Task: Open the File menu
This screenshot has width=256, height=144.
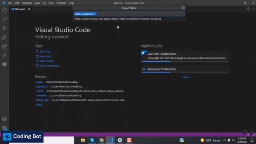Action: click(x=10, y=3)
